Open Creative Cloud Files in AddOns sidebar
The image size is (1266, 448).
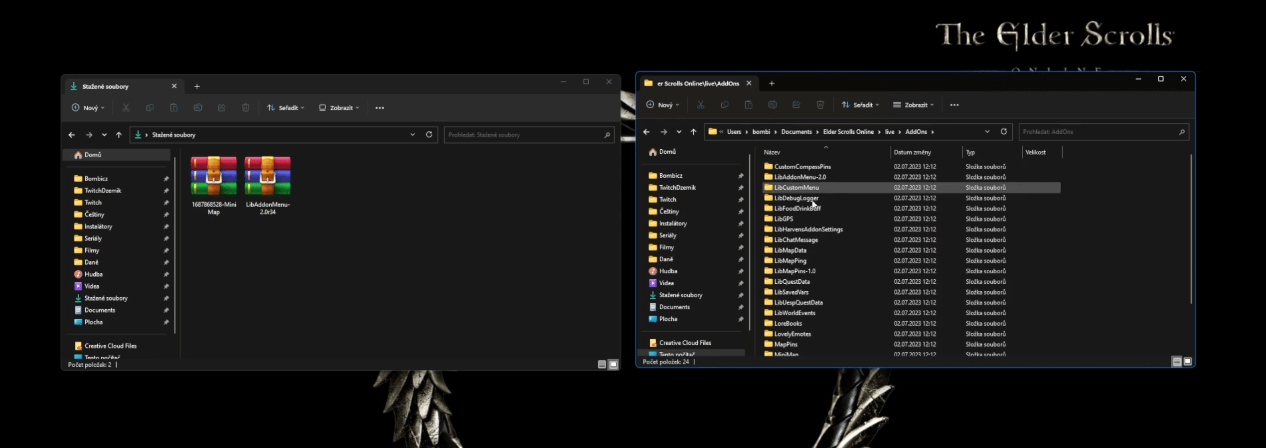tap(685, 343)
